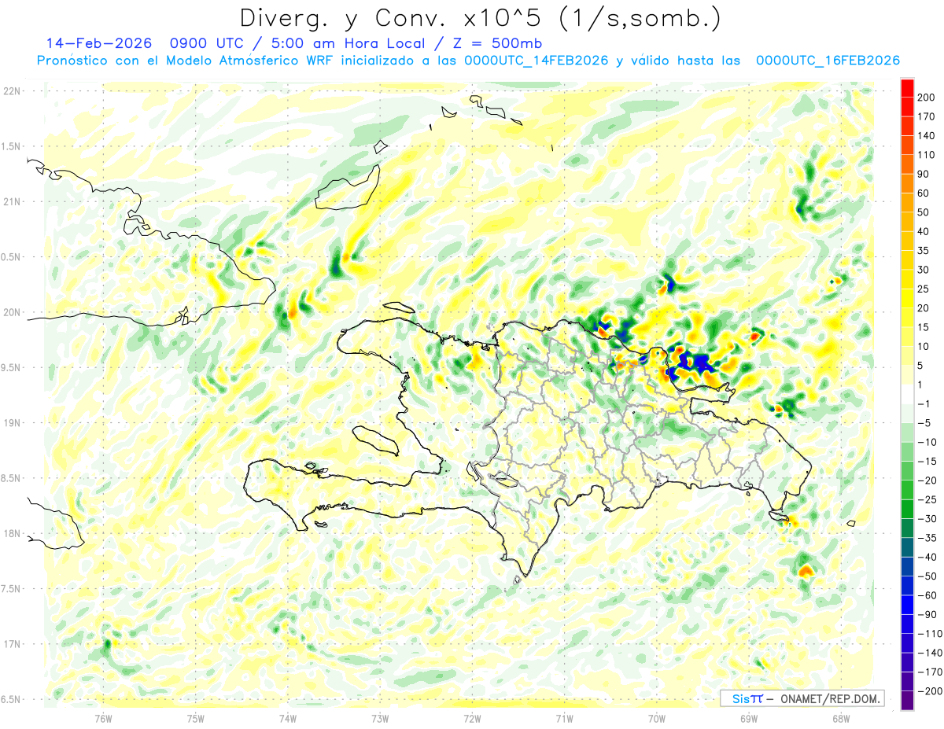This screenshot has height=729, width=944.
Task: Click the '-15' colorbar label
Action: coord(928,462)
